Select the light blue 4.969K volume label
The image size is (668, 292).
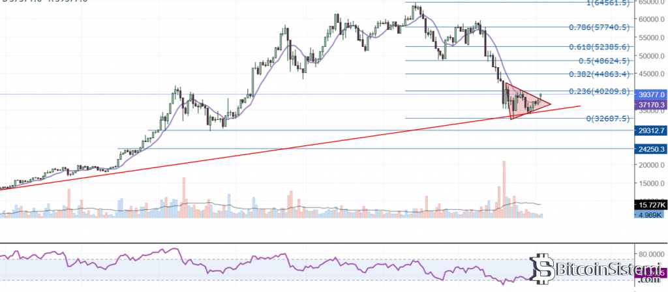click(x=649, y=214)
